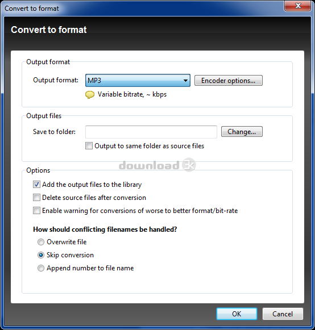
Task: Close the Convert to format dialog
Action: (297, 6)
